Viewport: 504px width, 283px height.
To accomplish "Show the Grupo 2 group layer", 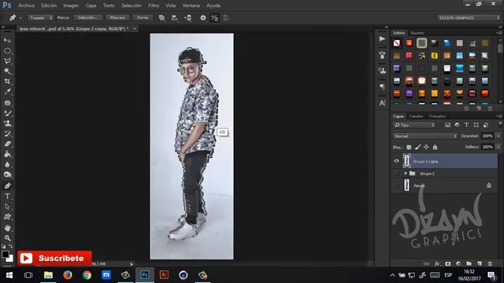I will coord(396,173).
